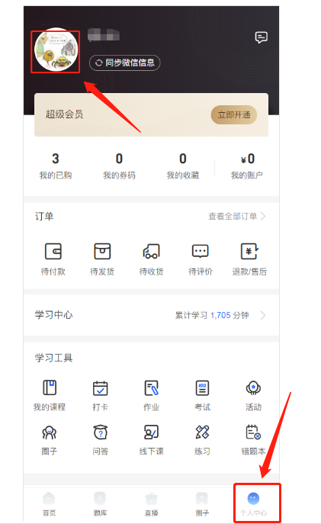Open 我的课程 book icon

click(x=50, y=387)
